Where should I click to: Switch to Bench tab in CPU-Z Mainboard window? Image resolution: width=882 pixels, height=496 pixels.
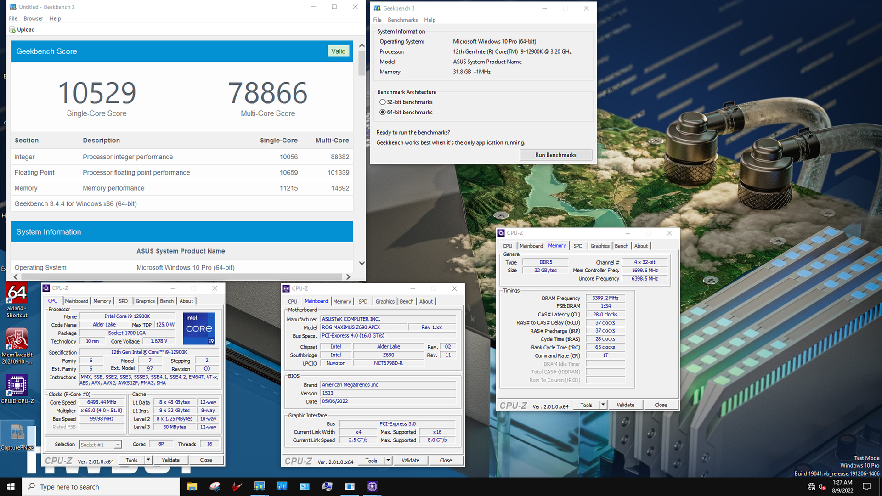point(407,301)
